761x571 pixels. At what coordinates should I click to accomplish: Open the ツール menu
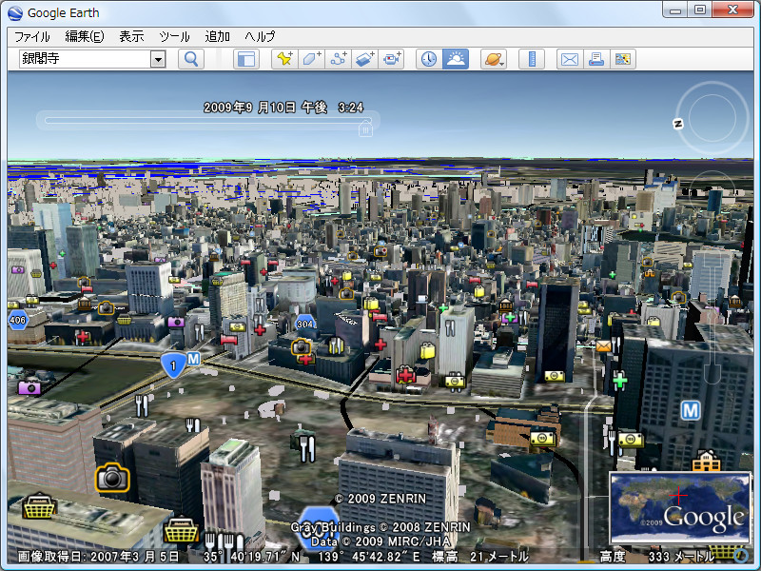click(174, 36)
